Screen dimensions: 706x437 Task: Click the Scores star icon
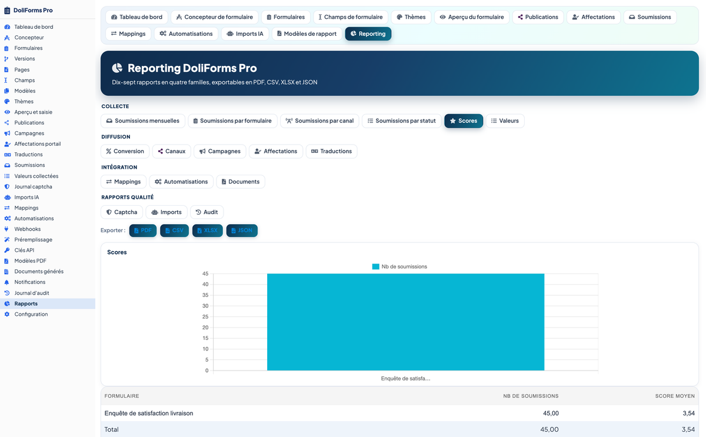click(452, 121)
